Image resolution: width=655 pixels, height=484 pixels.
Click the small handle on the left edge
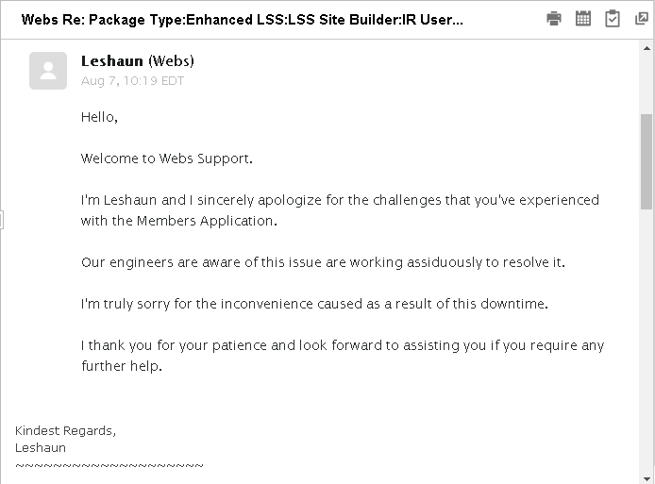[x=2, y=220]
